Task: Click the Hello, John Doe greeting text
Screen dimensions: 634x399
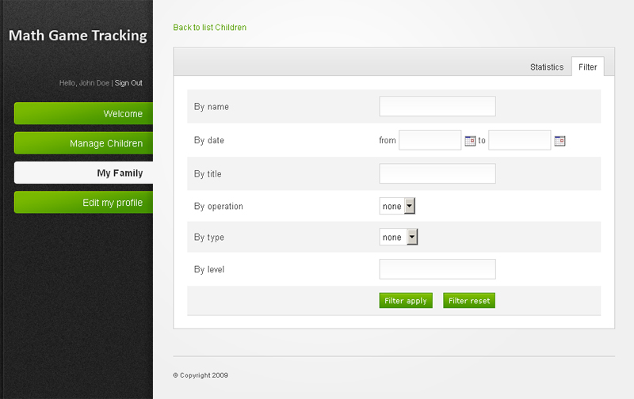Action: 84,83
